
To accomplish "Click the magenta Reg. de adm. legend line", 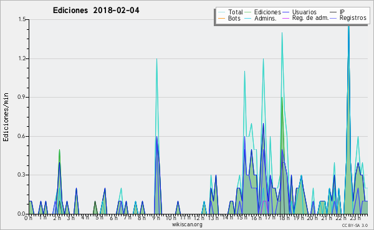I will [x=285, y=18].
